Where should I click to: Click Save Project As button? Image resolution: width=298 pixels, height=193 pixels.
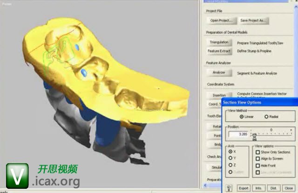[253, 20]
